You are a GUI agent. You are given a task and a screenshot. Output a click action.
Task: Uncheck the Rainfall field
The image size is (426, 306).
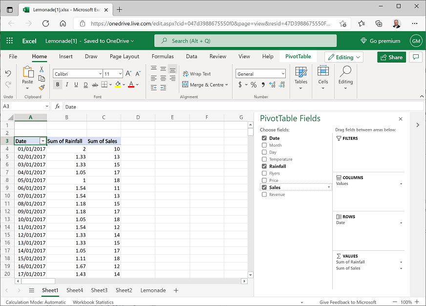(x=264, y=166)
